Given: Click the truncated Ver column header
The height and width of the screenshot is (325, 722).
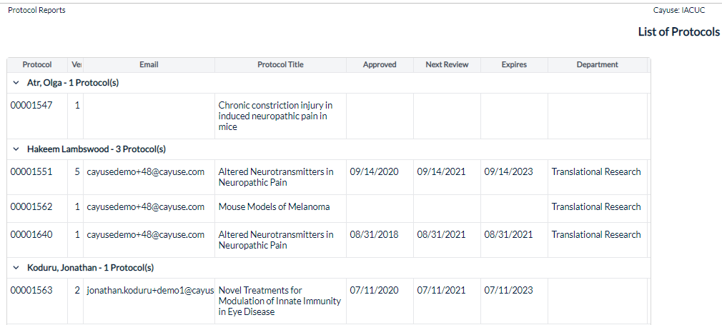Looking at the screenshot, I should [76, 65].
